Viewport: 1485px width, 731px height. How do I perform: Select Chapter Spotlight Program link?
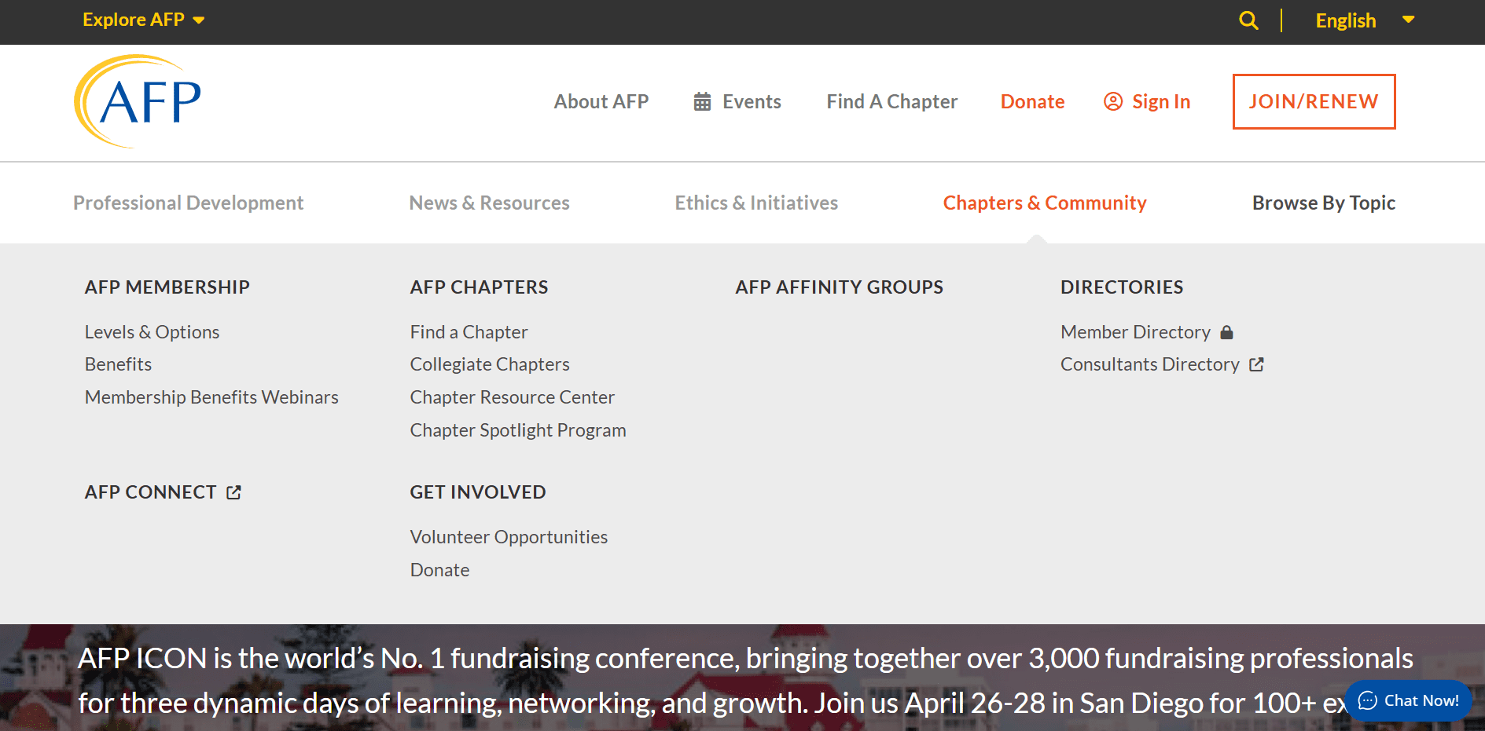518,429
